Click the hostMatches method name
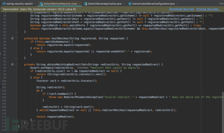The width and height of the screenshot is (224, 133). tap(60, 38)
